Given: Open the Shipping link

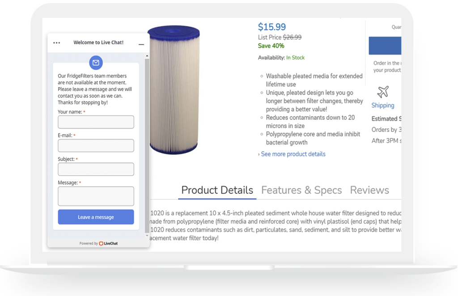Looking at the screenshot, I should [383, 106].
